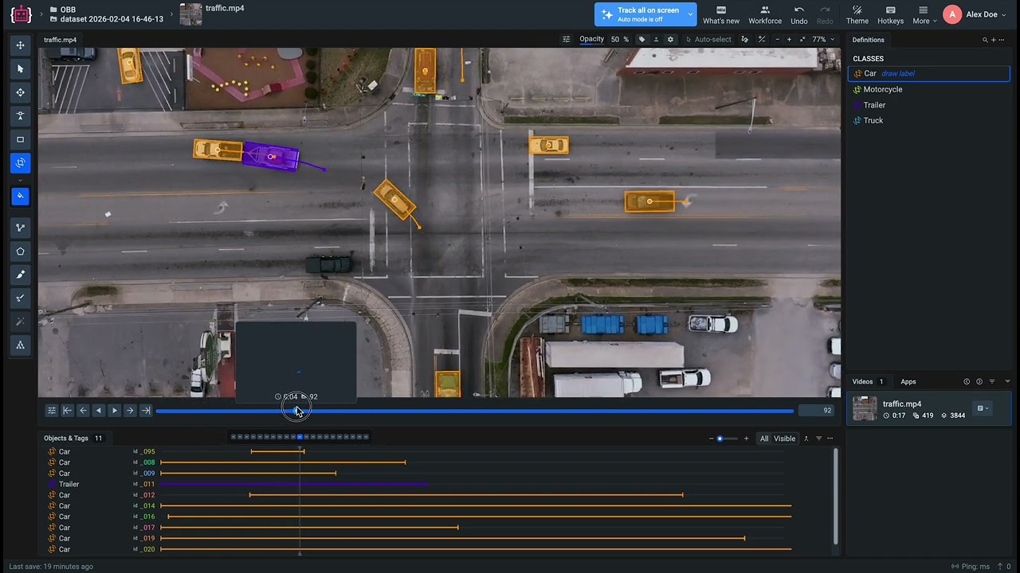Open What's new panel
Viewport: 1020px width, 573px height.
coord(721,14)
